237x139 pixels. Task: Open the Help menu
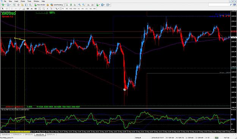coord(43,1)
